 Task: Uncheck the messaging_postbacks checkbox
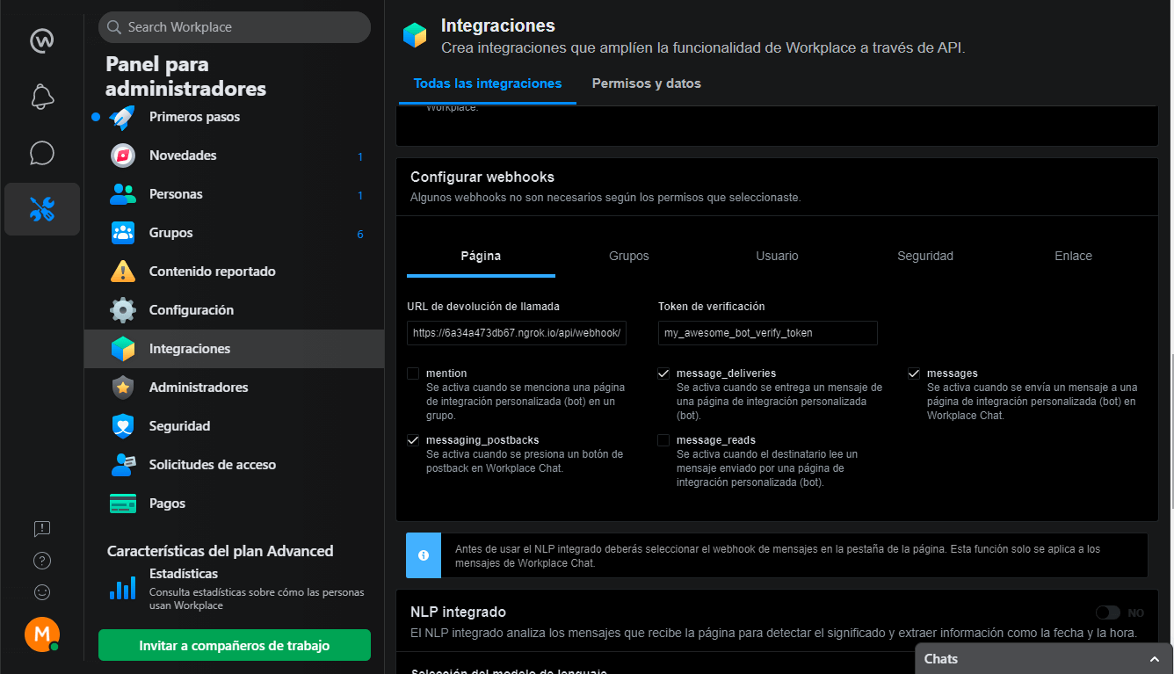(413, 440)
